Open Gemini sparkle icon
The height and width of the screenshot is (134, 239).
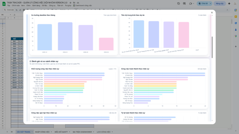229,3
